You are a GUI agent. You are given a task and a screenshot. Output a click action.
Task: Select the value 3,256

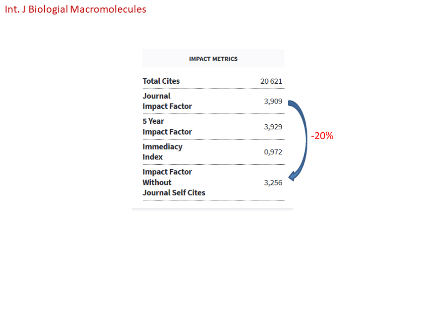[273, 183]
